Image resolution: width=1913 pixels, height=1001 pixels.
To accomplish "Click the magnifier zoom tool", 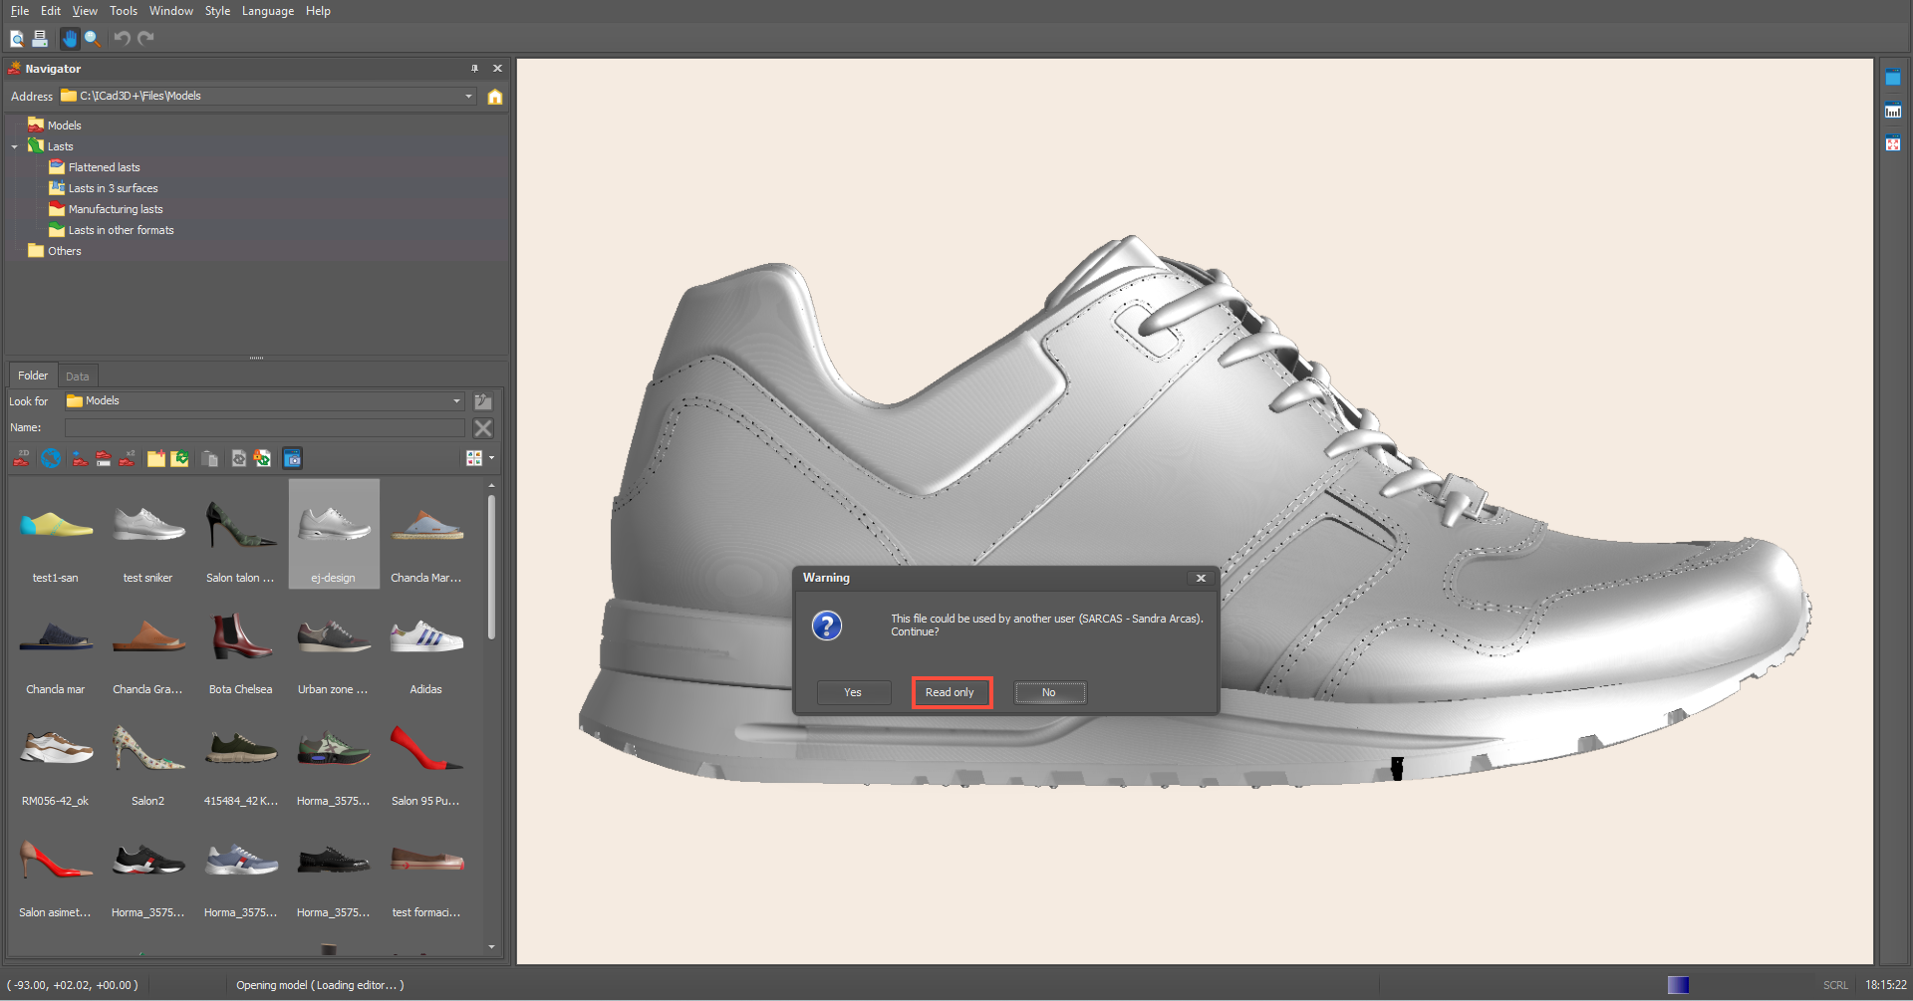I will [92, 39].
